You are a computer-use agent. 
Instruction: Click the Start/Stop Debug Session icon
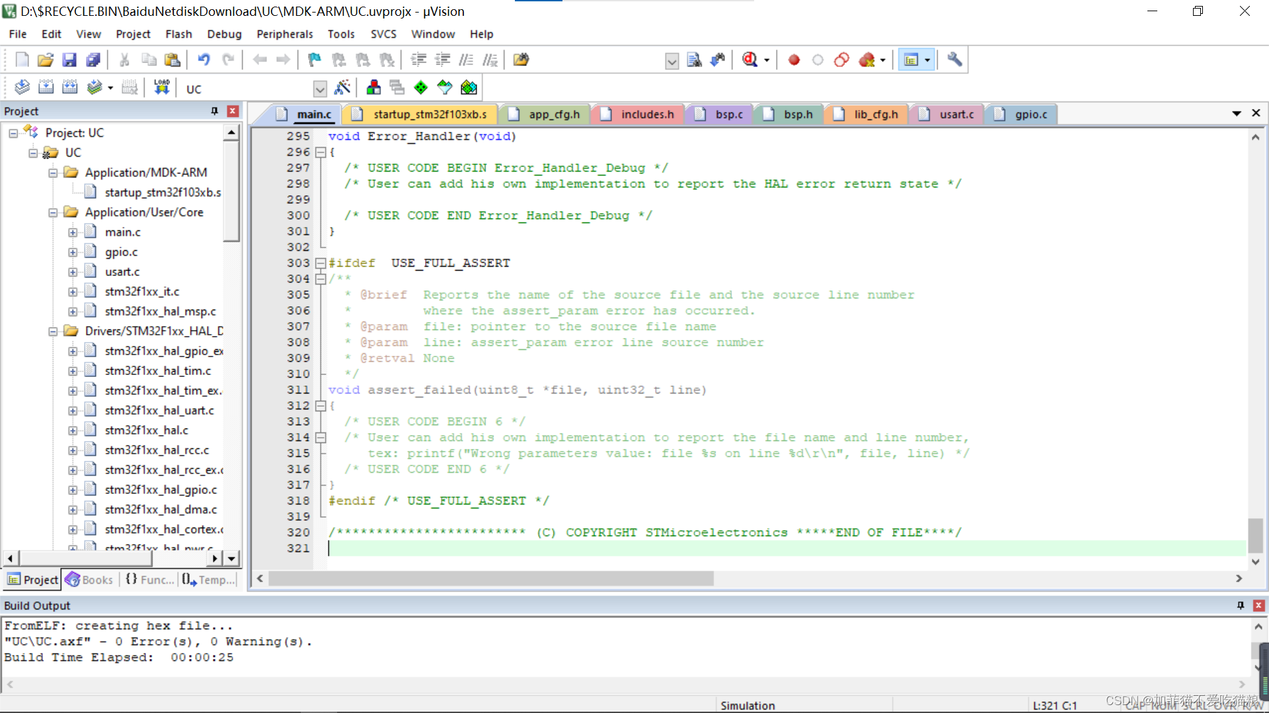pos(750,60)
